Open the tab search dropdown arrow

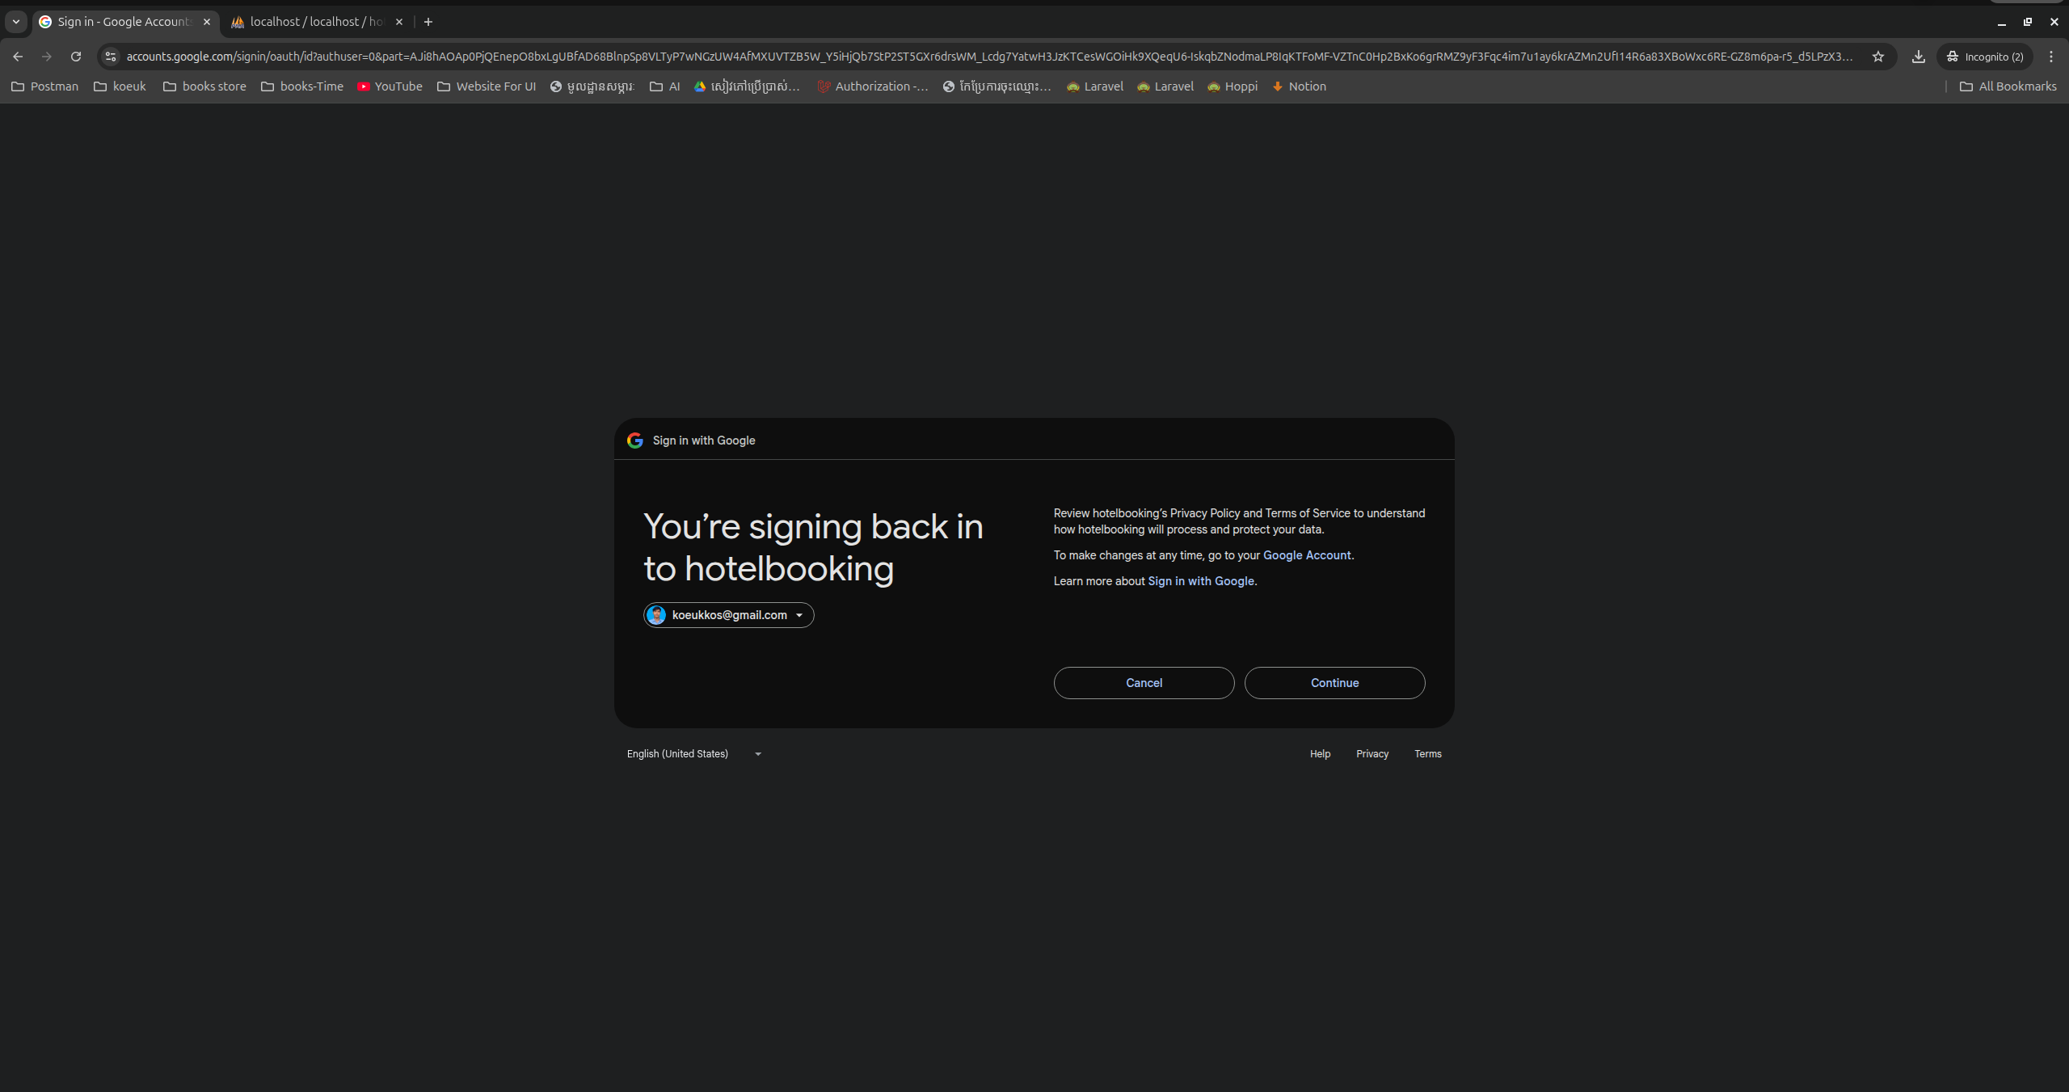[x=15, y=22]
